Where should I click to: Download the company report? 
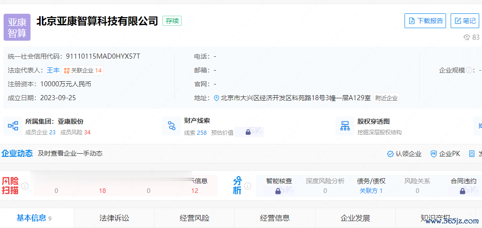click(425, 21)
